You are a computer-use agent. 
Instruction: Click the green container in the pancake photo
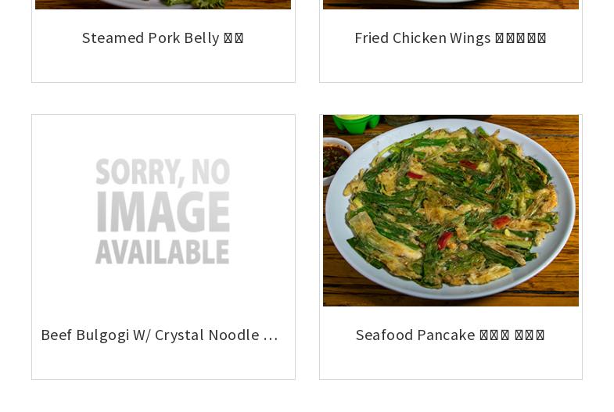tap(356, 124)
